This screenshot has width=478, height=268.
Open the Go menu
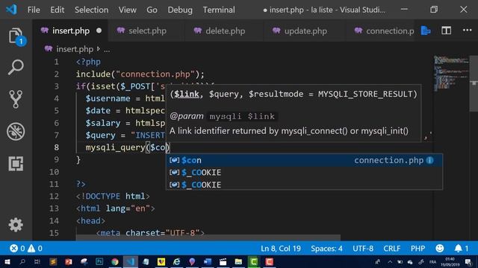(152, 10)
